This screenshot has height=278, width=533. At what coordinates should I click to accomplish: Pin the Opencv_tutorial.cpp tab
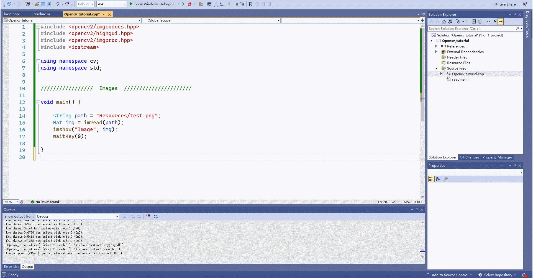(x=104, y=14)
